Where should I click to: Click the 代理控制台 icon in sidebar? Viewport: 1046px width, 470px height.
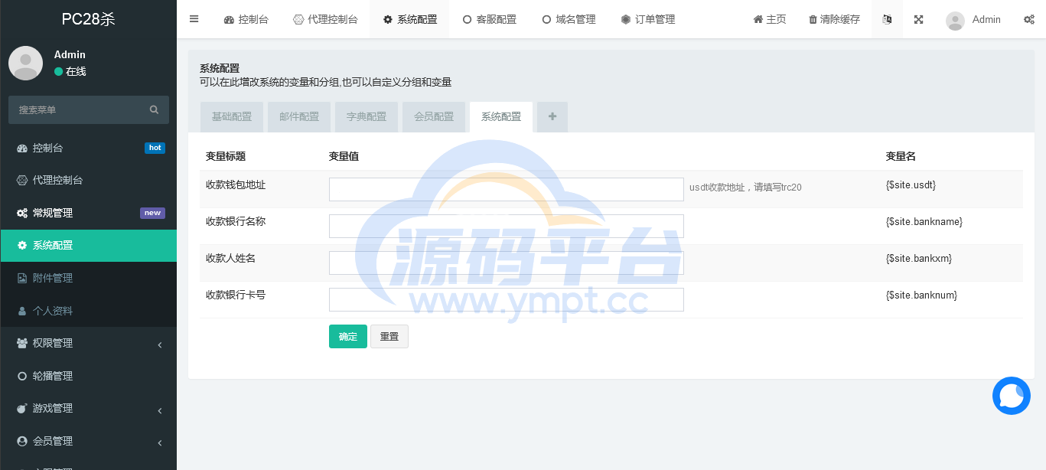click(22, 180)
